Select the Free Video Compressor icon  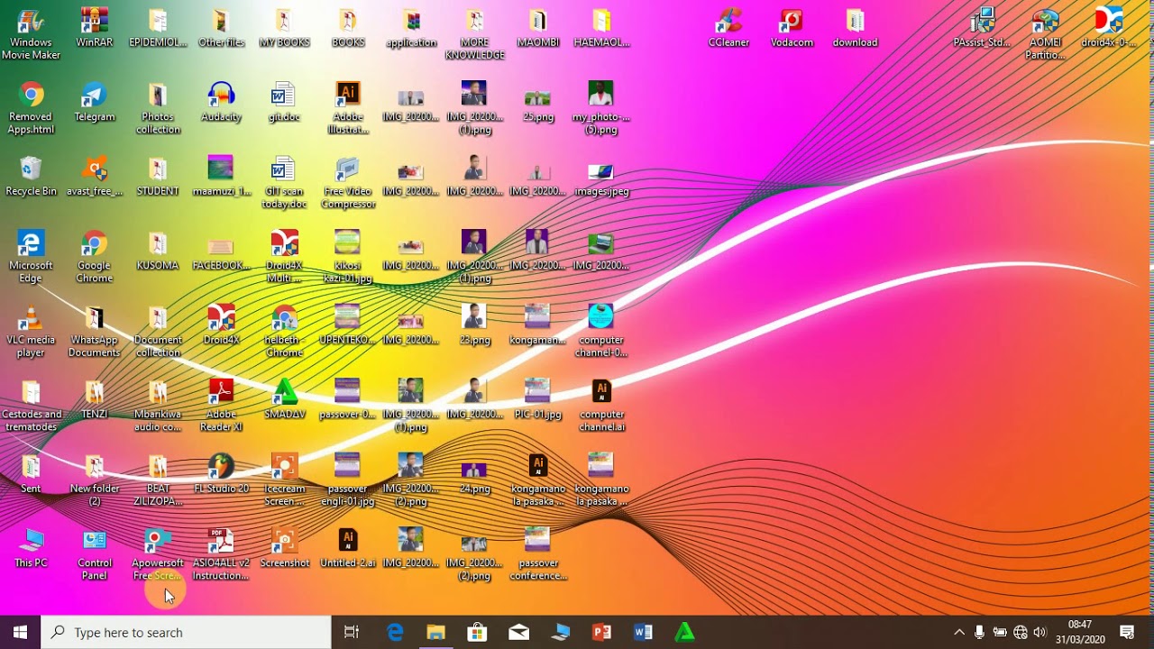[348, 183]
